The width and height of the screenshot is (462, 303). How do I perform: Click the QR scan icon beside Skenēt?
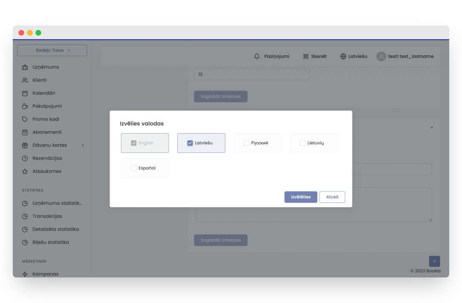click(306, 56)
